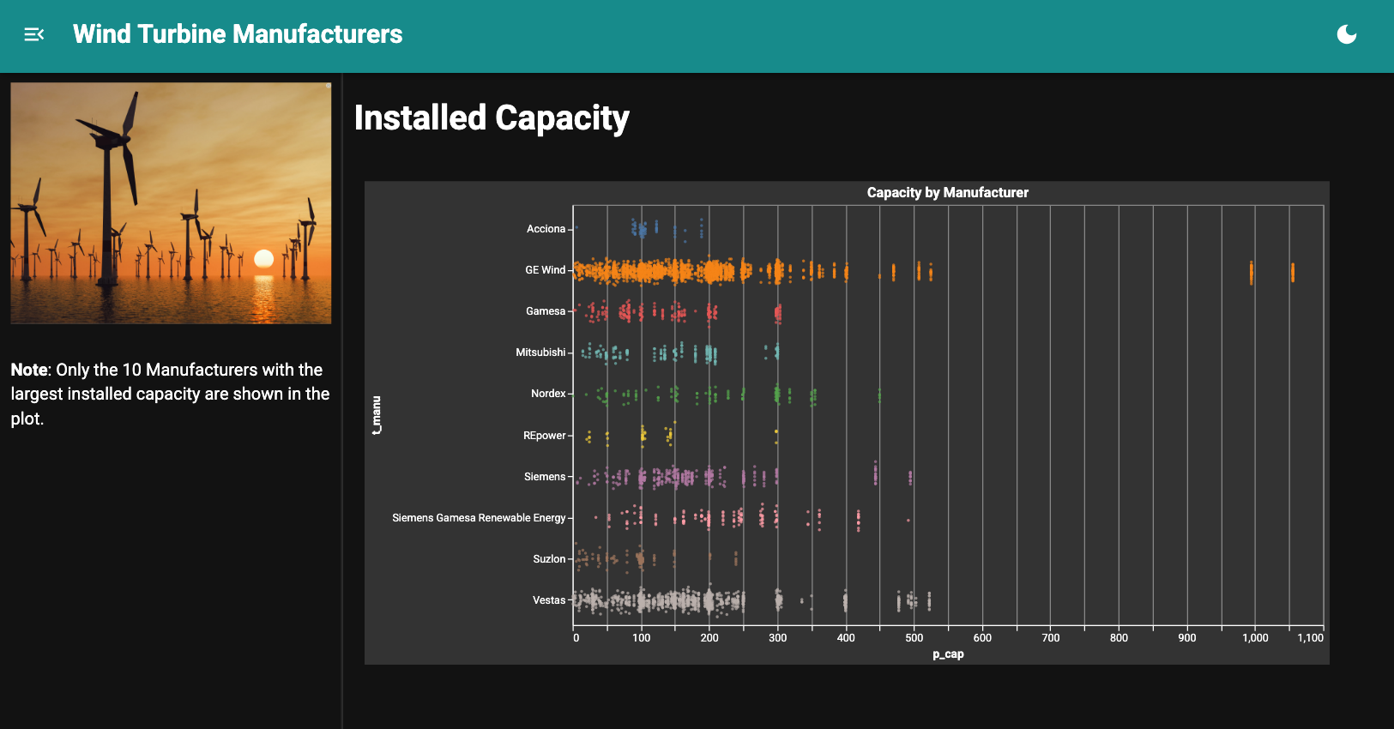Click the 100 tick on the x-axis
The image size is (1394, 729).
641,638
